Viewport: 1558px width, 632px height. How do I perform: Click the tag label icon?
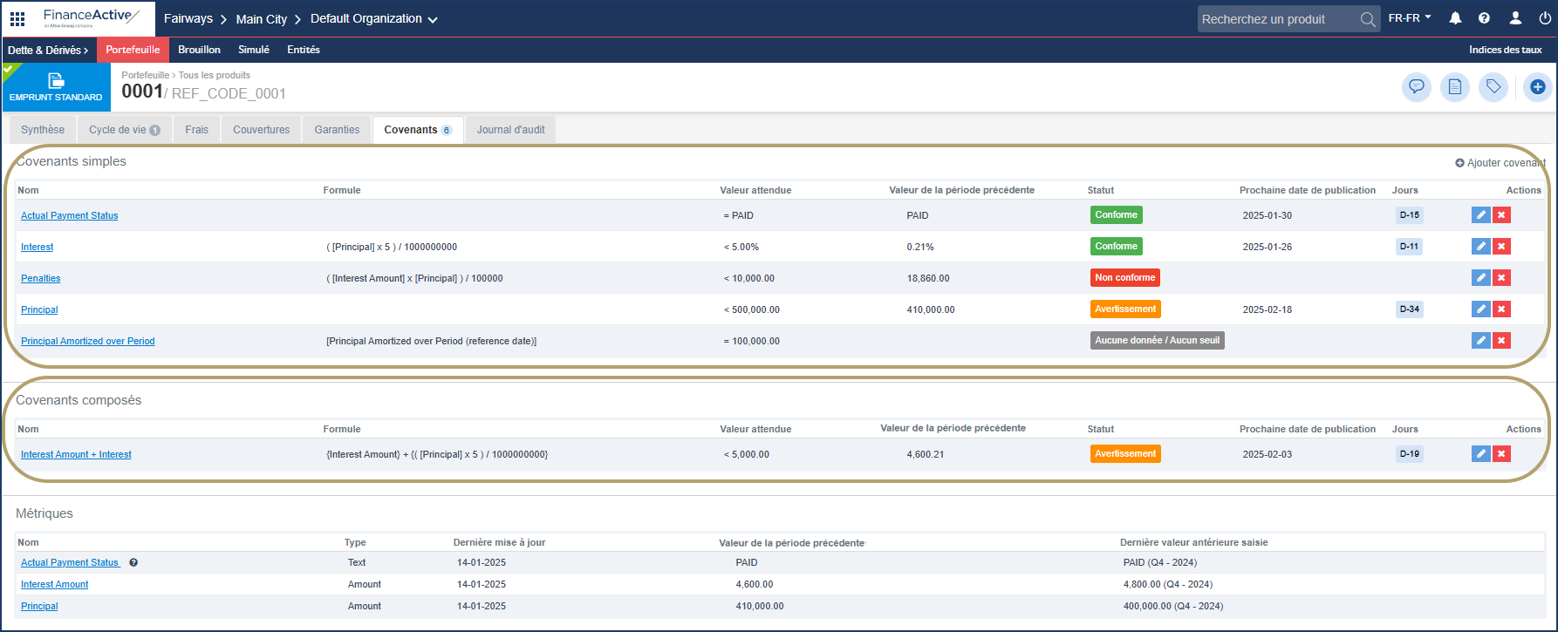point(1493,87)
